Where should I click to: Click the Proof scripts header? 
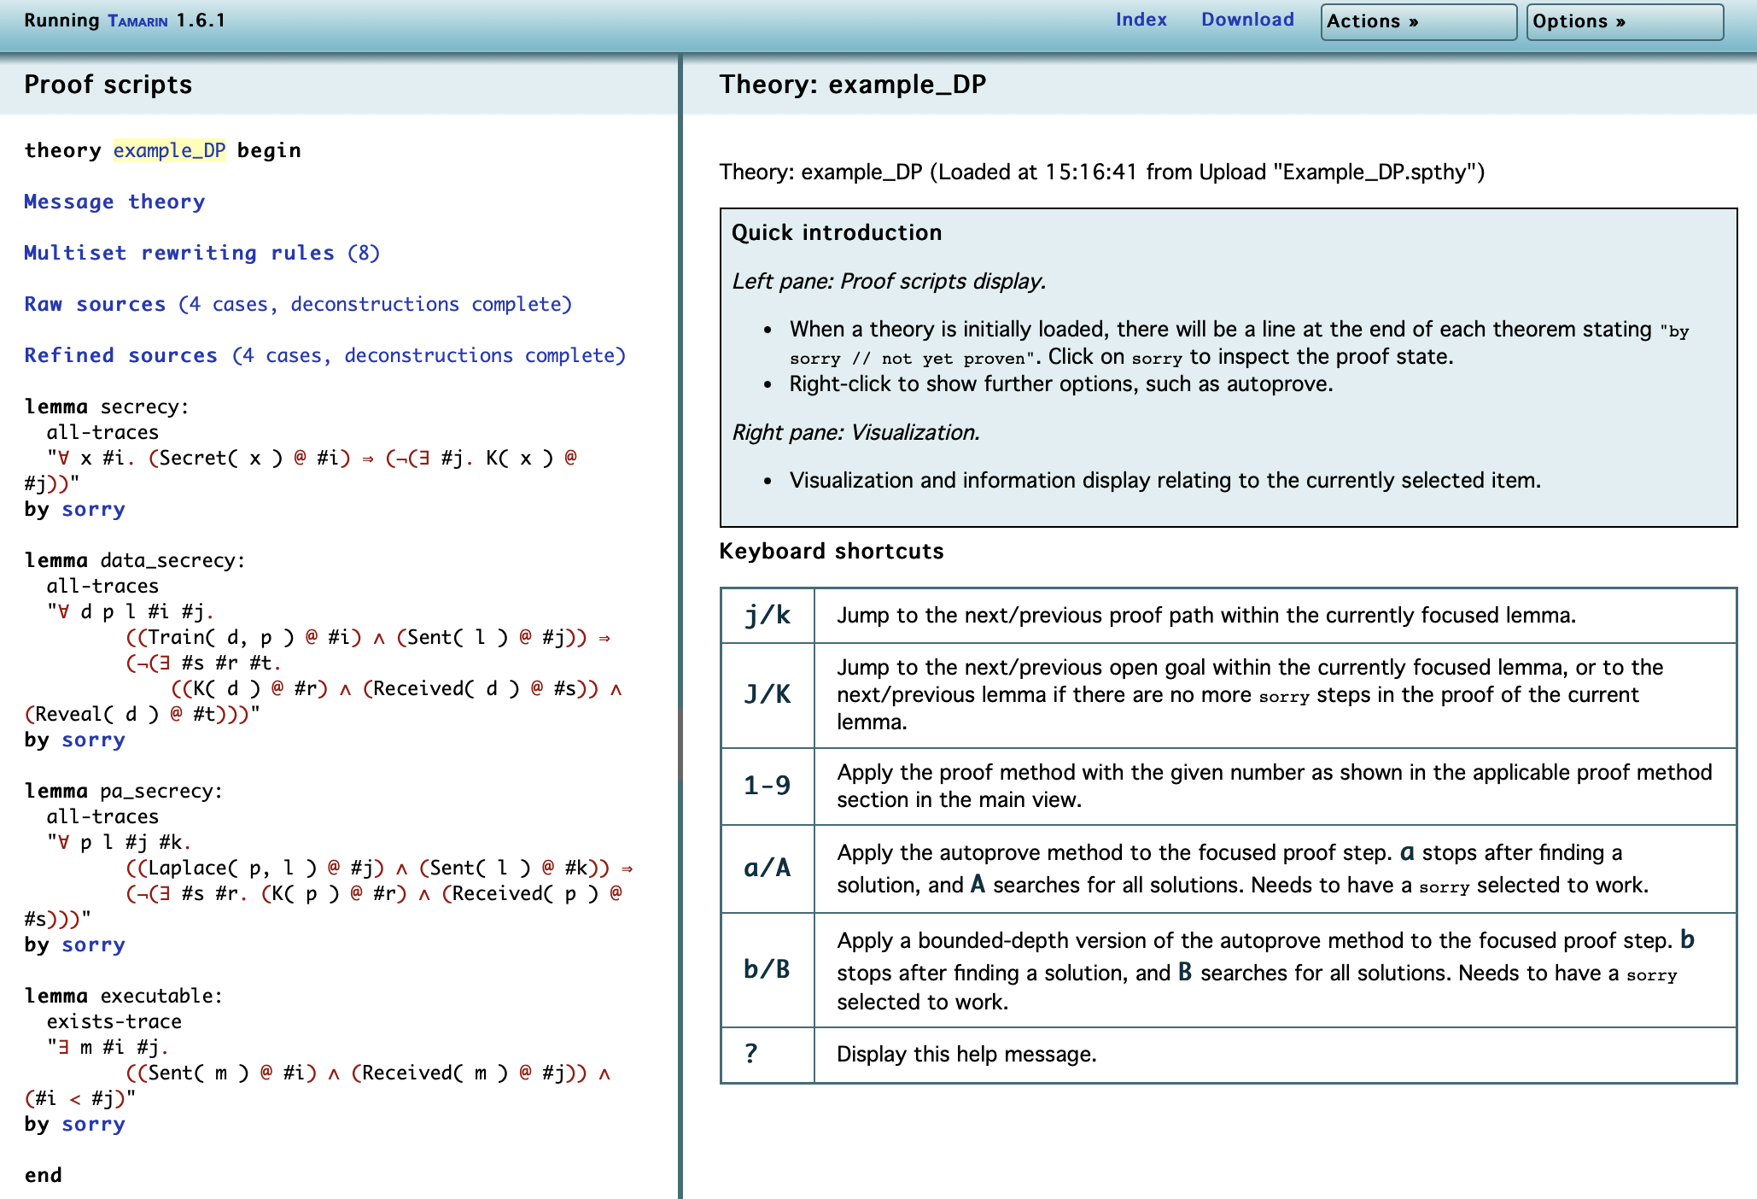(108, 85)
